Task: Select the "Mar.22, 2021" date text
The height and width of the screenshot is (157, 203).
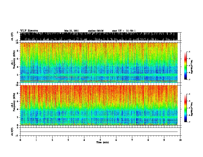Action: point(72,31)
